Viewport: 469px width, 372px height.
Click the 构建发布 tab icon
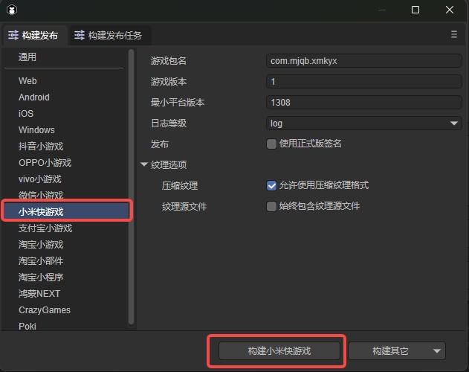point(13,36)
